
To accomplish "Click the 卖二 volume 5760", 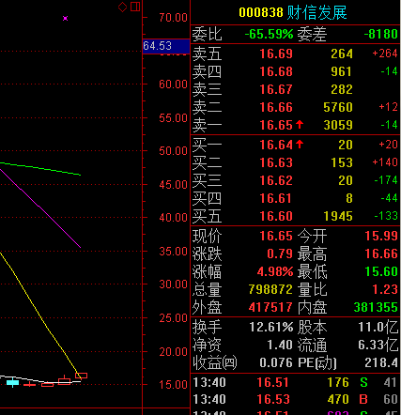I will tap(338, 107).
